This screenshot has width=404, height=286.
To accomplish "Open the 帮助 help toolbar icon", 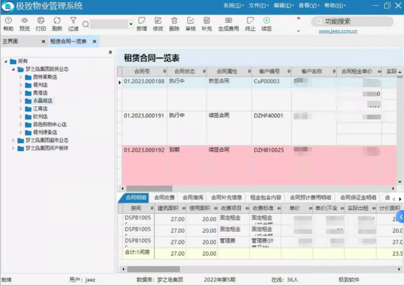I will tap(8, 21).
